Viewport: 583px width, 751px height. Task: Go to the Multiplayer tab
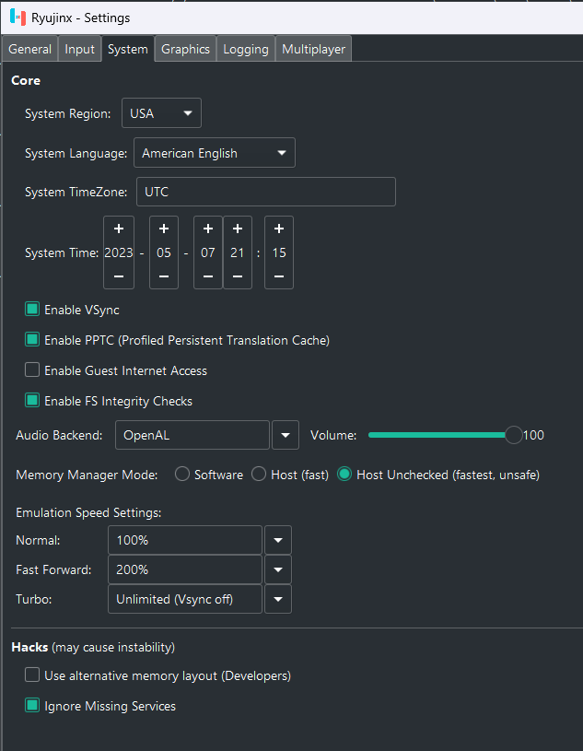(313, 49)
